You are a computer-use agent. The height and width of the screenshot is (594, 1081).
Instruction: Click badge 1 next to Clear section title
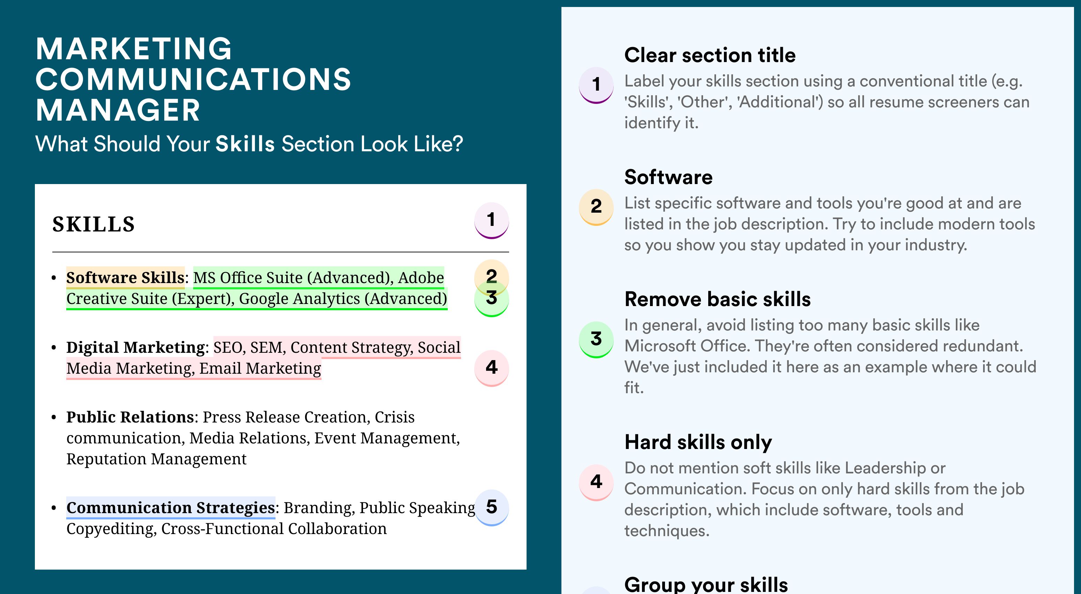(596, 85)
